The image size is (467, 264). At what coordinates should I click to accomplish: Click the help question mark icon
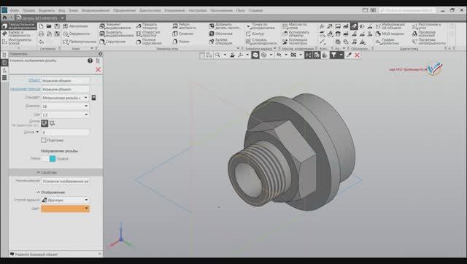(90, 61)
